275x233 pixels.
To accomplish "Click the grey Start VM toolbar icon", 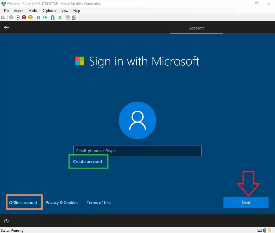I will click(x=11, y=17).
